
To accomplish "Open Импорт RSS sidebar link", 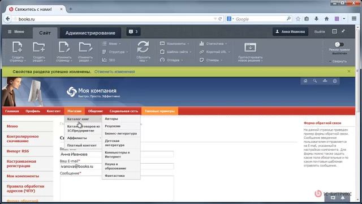I will coord(18,151).
